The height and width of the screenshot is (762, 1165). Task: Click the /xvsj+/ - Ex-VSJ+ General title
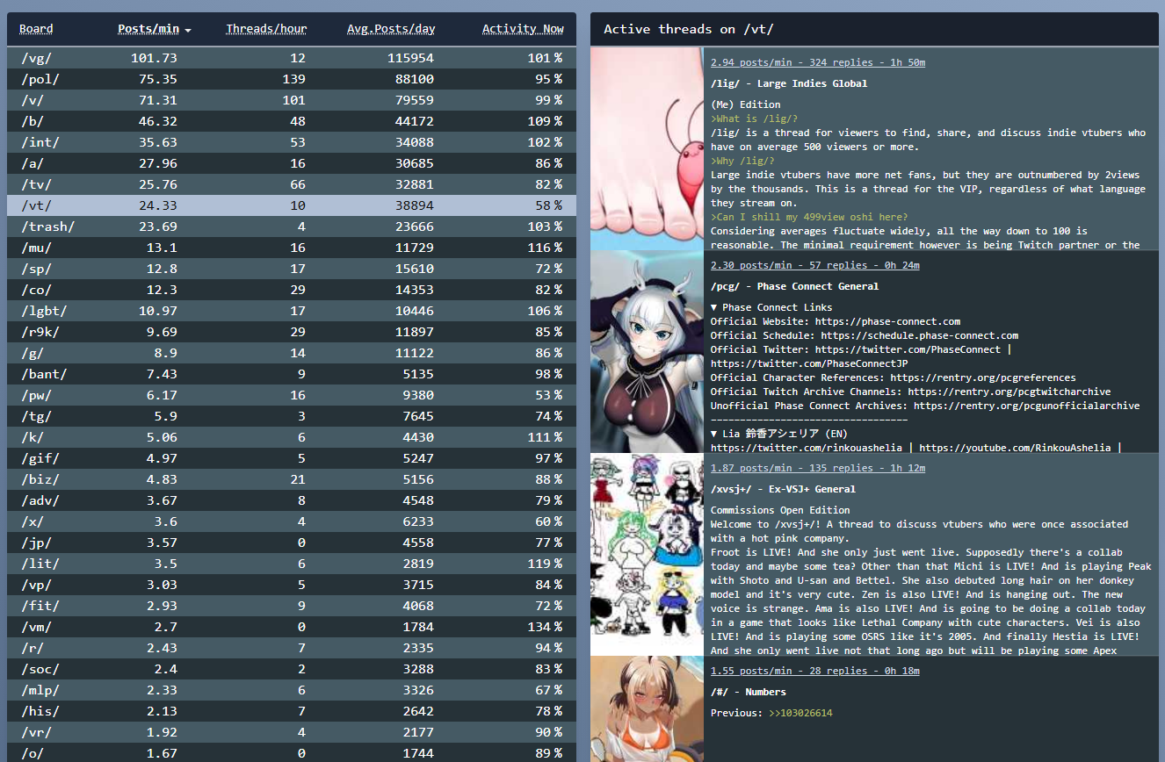(783, 489)
